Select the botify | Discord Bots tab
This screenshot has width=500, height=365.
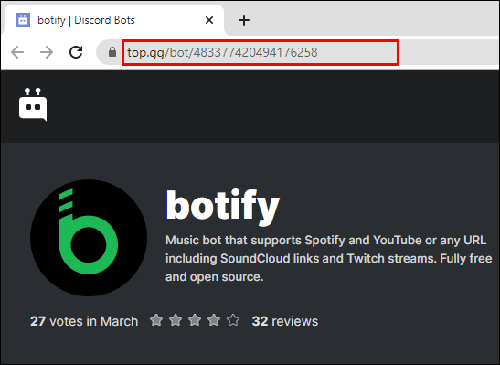(113, 20)
